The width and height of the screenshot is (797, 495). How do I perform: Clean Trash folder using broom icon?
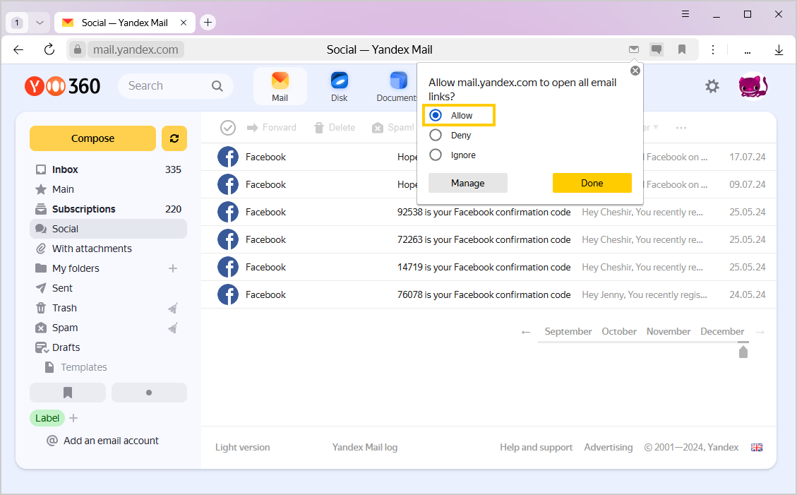(173, 308)
